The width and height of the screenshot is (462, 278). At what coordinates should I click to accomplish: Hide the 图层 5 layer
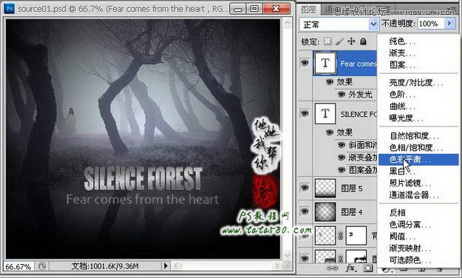click(305, 188)
